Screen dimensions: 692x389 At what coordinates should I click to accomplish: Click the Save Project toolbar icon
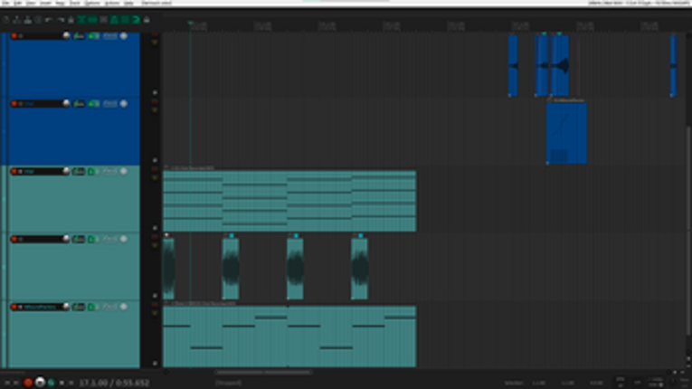coord(27,20)
